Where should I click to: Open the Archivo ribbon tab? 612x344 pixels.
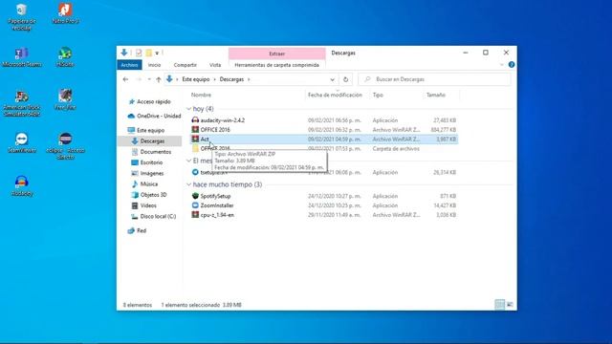129,65
